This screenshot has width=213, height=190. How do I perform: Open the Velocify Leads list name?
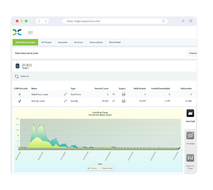(38, 101)
